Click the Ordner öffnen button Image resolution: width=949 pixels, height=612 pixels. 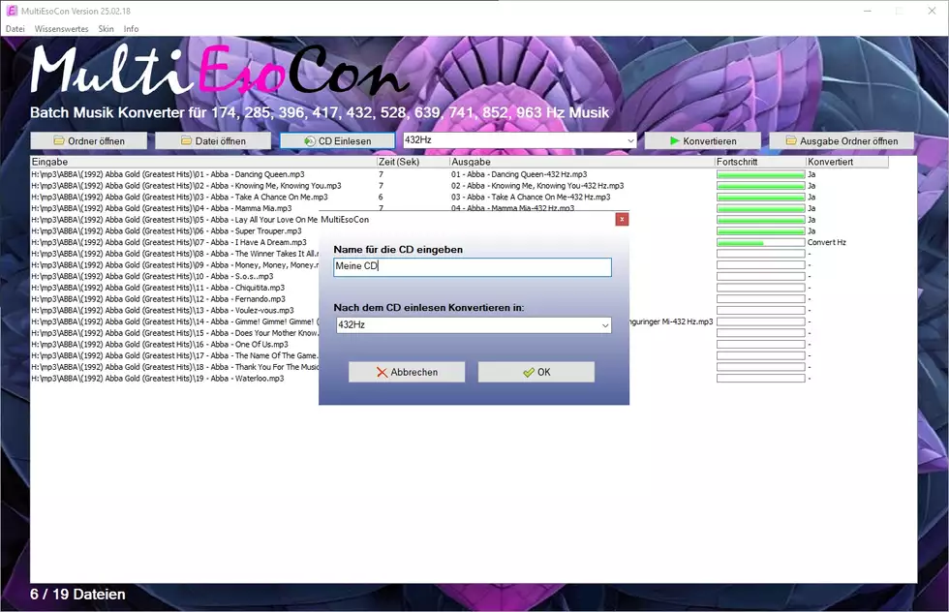[89, 140]
